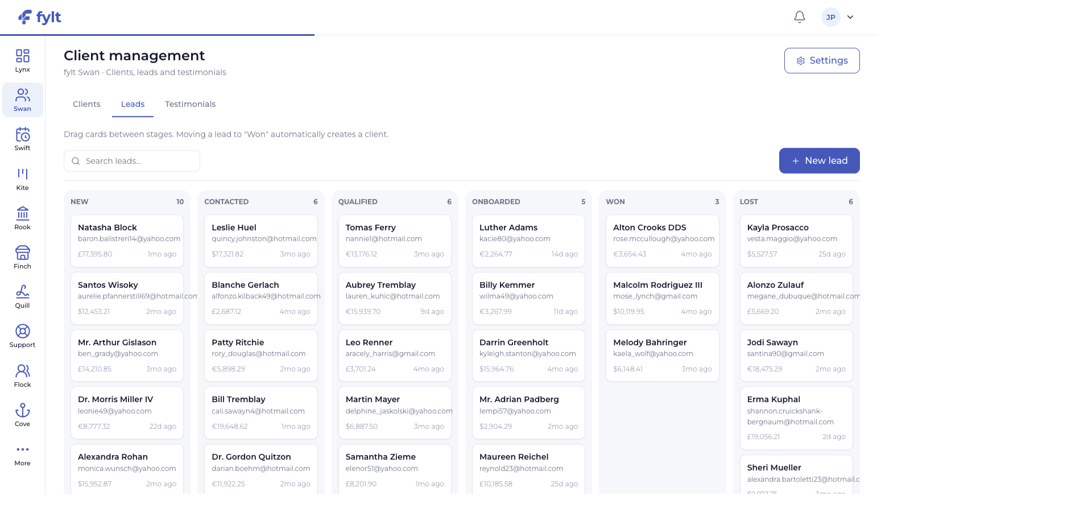Click the fylt logo
Screen dimensions: 1092x512
[x=40, y=17]
